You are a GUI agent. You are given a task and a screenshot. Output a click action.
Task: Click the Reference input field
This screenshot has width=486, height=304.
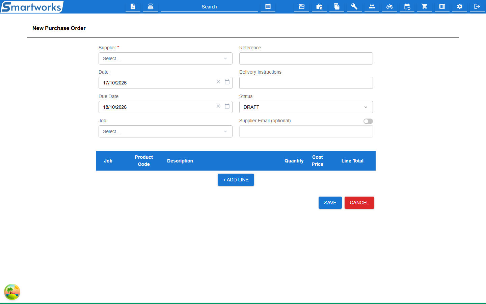306,58
